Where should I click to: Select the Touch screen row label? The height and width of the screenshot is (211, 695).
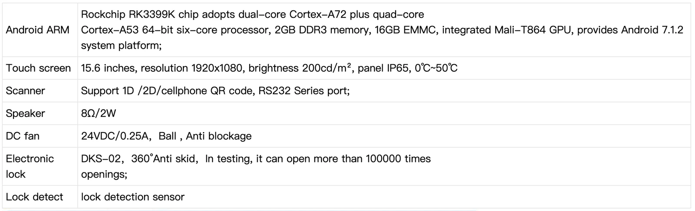click(x=38, y=68)
